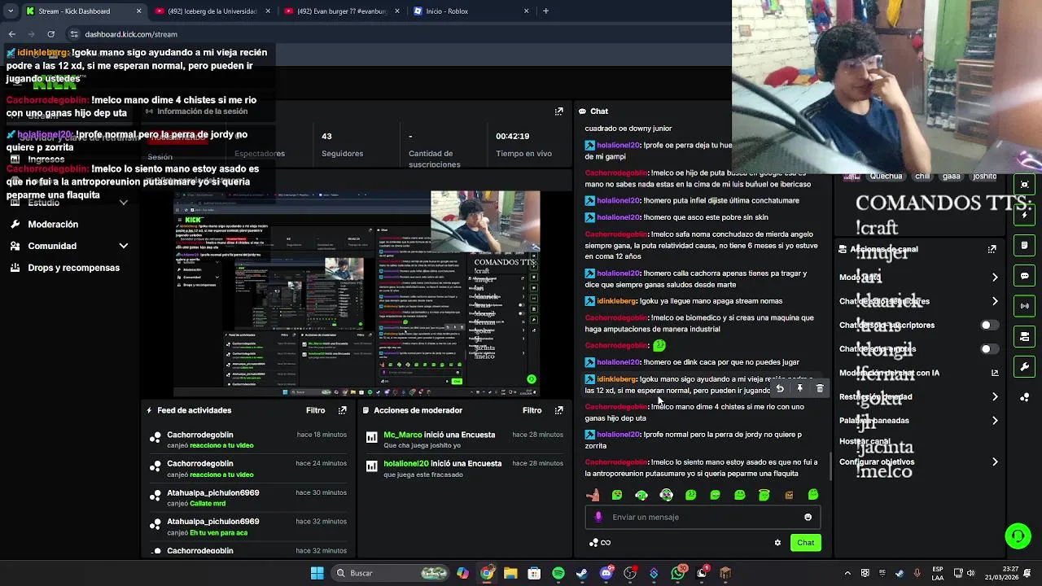The width and height of the screenshot is (1042, 586).
Task: Click the chat bubble sidebar icon
Action: click(1025, 276)
